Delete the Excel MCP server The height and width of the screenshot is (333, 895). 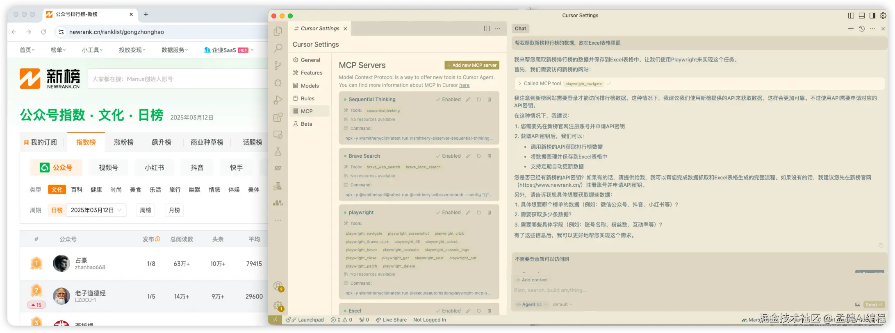(489, 311)
